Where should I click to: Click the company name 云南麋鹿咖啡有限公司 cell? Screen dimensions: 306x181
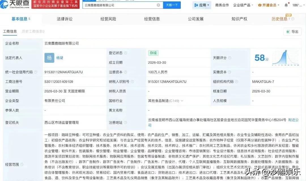point(62,44)
